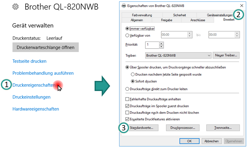Image resolution: width=247 pixels, height=147 pixels.
Task: Switch to the Farbverwaltung tab
Action: [x=142, y=15]
